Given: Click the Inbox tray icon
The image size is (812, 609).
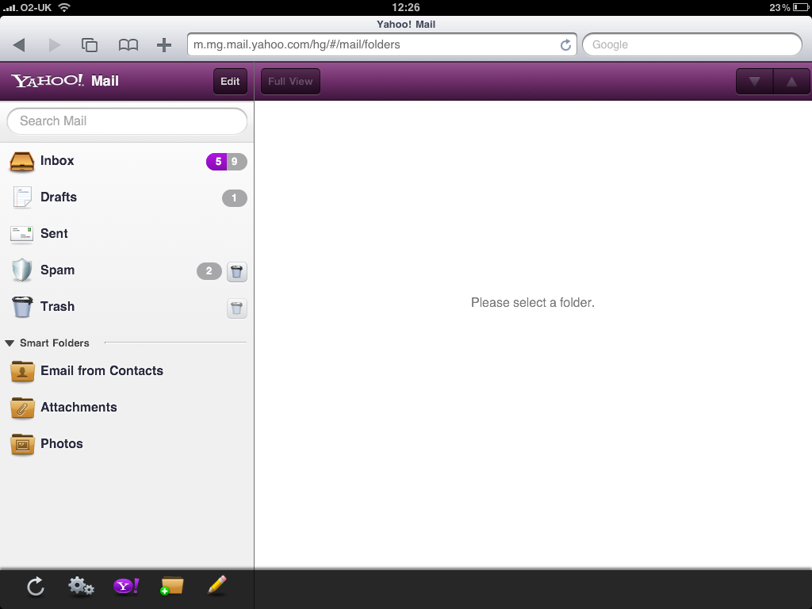Looking at the screenshot, I should (21, 161).
